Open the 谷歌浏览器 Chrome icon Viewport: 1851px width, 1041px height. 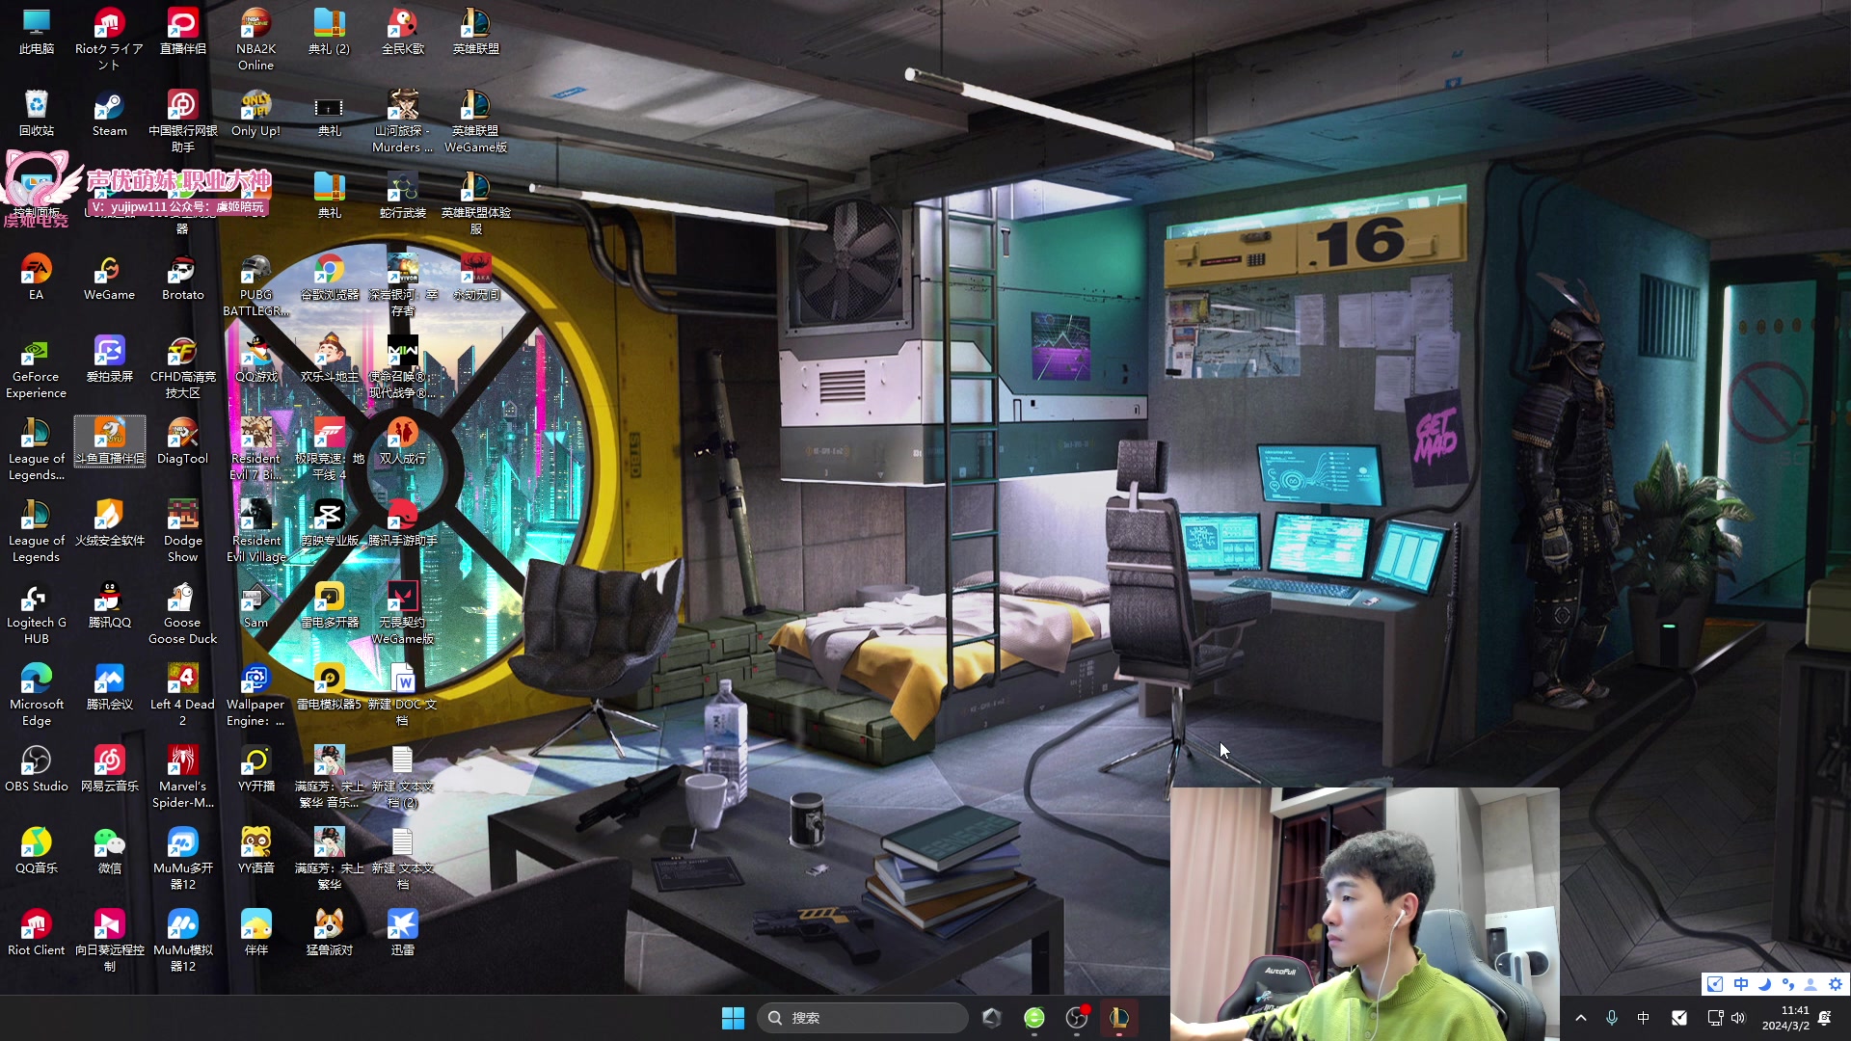pyautogui.click(x=329, y=279)
